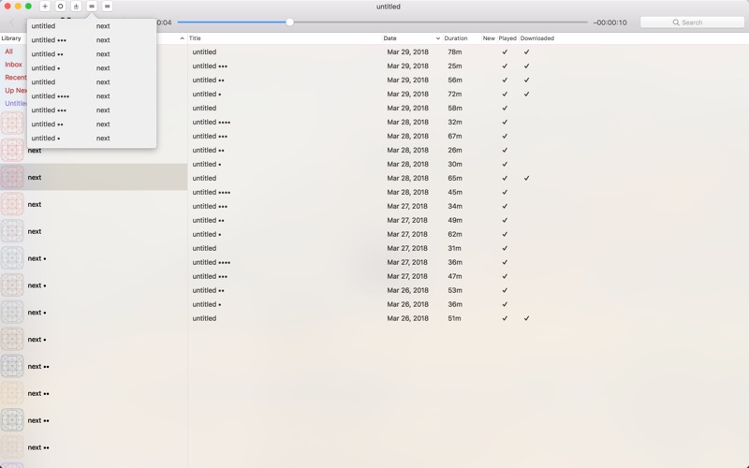This screenshot has height=468, width=749.
Task: Select episode 'untitled ••••' lasting 32m
Action: [x=212, y=123]
